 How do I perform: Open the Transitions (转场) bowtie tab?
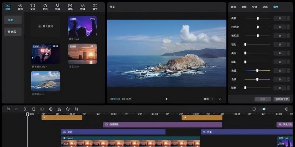pyautogui.click(x=70, y=7)
